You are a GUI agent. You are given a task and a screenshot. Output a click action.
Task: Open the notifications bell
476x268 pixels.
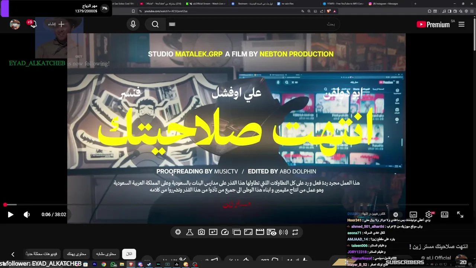[x=33, y=24]
